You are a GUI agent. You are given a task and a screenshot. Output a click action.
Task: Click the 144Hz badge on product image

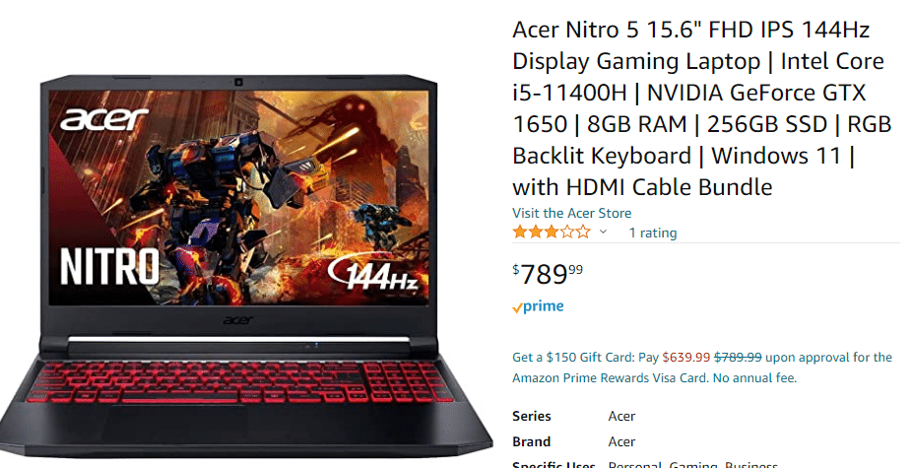pos(373,273)
